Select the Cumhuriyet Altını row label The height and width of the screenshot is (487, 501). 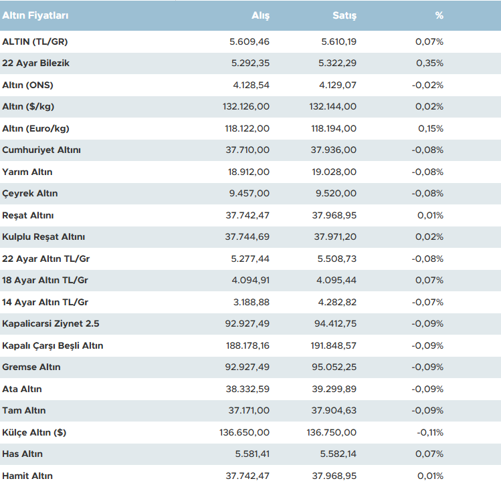point(41,150)
